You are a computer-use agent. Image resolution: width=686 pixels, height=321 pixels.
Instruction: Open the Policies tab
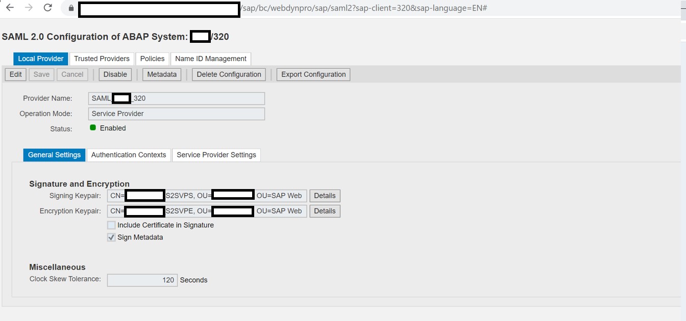[x=152, y=59]
